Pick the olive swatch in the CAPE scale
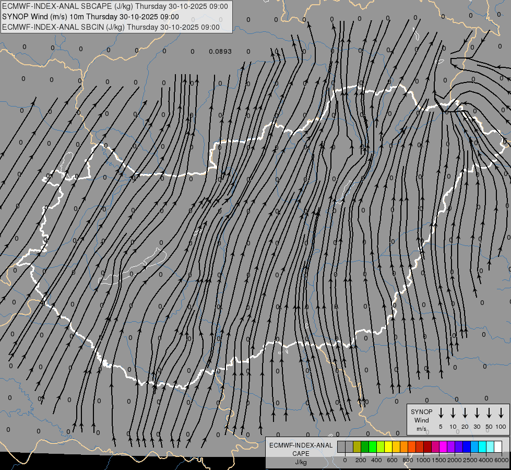 click(357, 447)
